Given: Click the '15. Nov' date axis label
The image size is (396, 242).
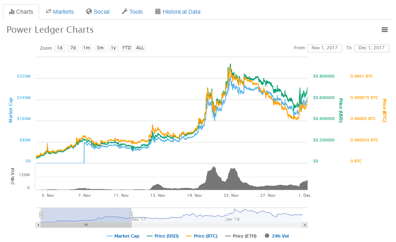Looking at the screenshot, I should click(x=158, y=195).
